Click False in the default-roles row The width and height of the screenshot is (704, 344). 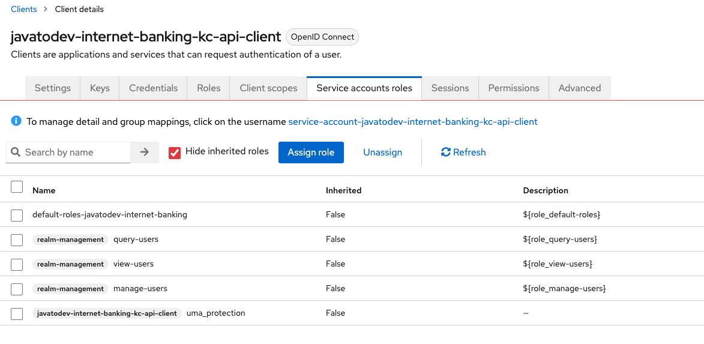point(335,215)
